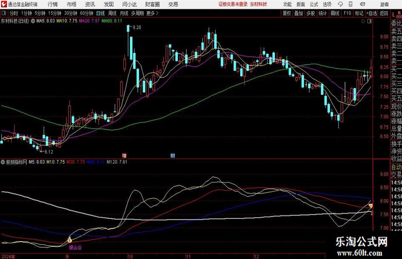Image resolution: width=402 pixels, height=259 pixels.
Task: Click the 复权 button
Action: point(287,13)
